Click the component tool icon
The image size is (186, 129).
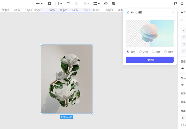pos(76,4)
